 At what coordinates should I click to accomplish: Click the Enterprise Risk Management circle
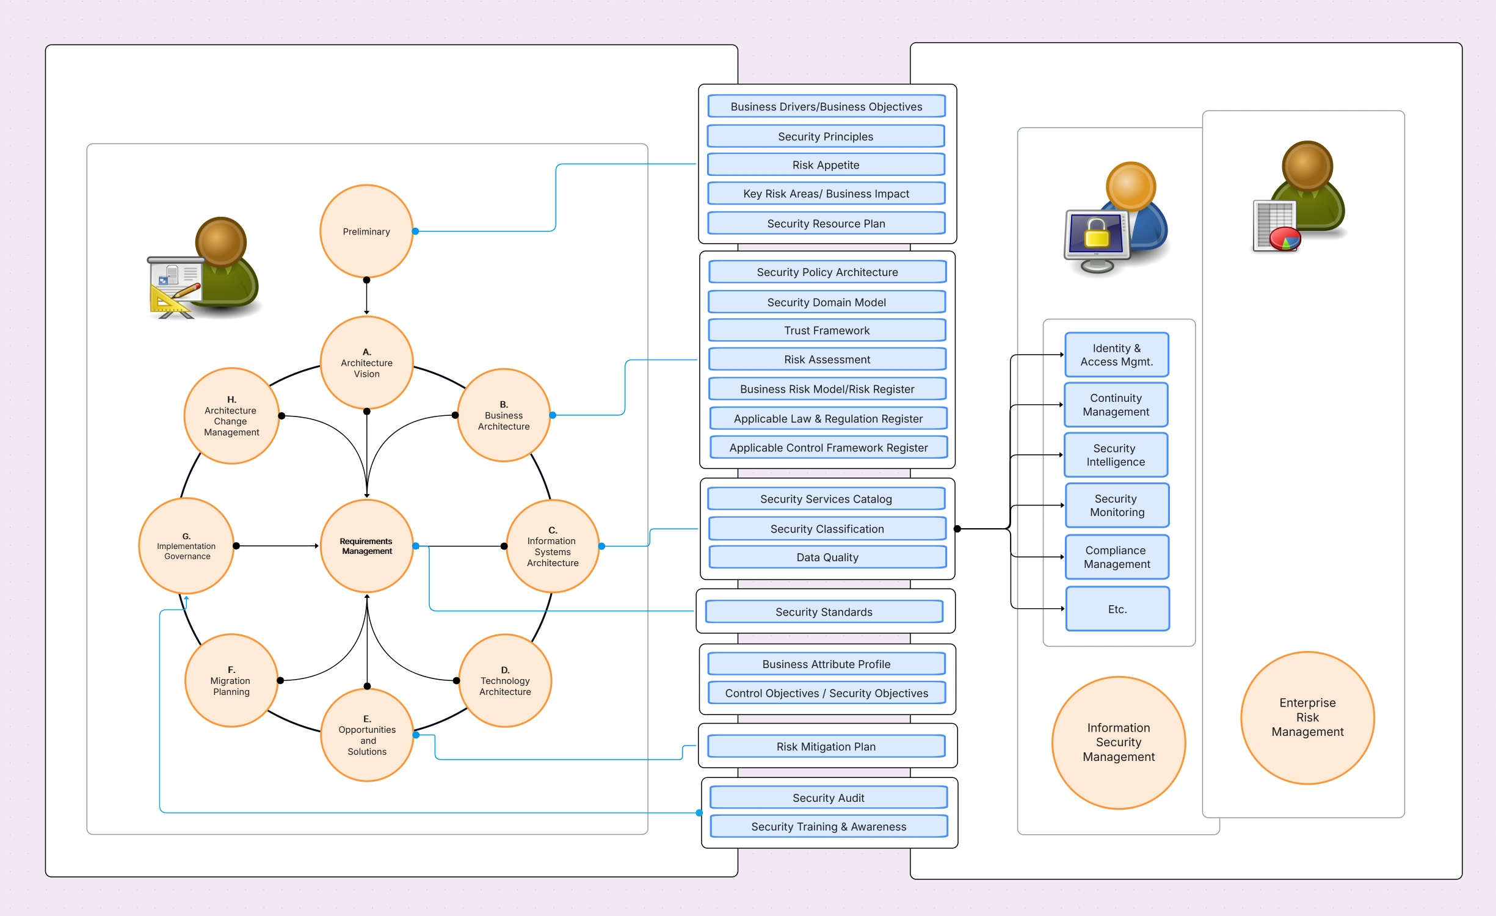[x=1307, y=718]
